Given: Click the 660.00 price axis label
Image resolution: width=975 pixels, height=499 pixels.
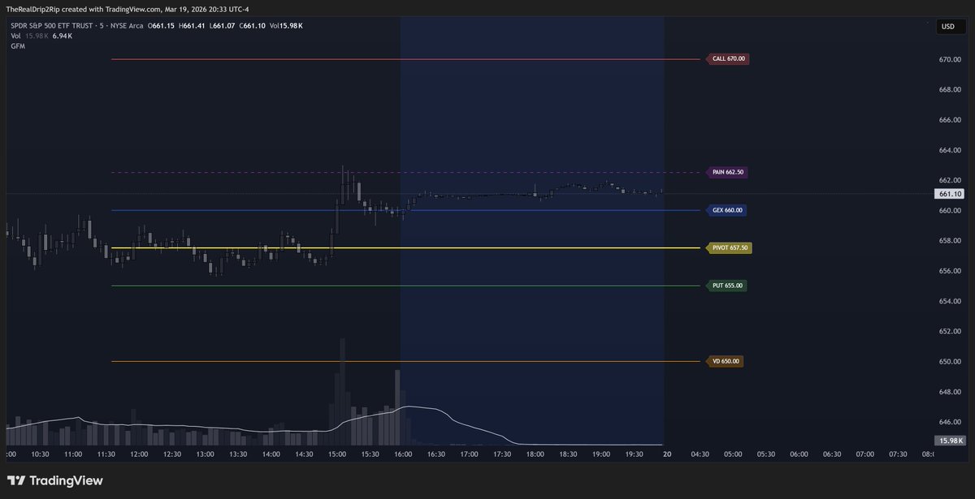Looking at the screenshot, I should pyautogui.click(x=951, y=211).
